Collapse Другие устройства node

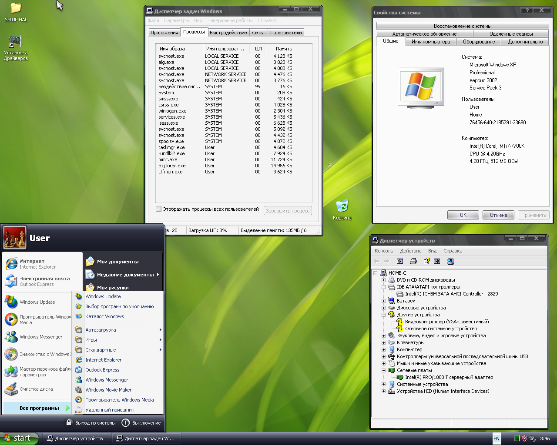(383, 315)
